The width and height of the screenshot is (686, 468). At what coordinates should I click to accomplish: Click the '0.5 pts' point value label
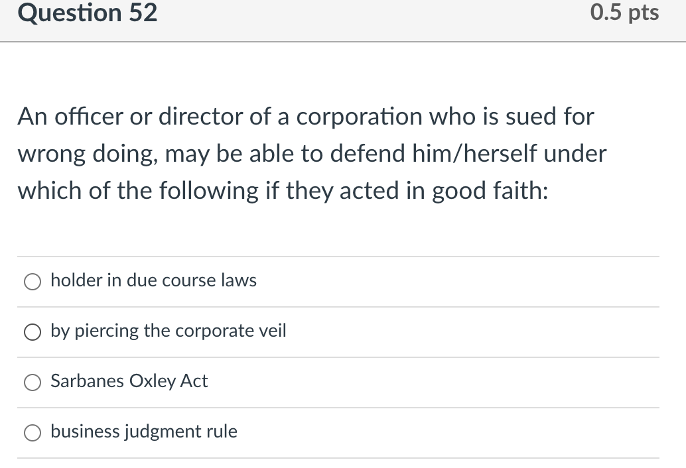(x=622, y=13)
